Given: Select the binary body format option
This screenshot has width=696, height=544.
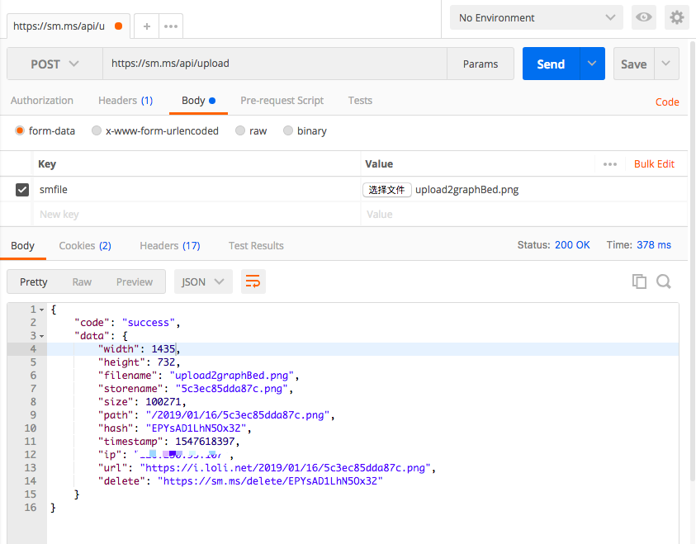Looking at the screenshot, I should click(288, 130).
